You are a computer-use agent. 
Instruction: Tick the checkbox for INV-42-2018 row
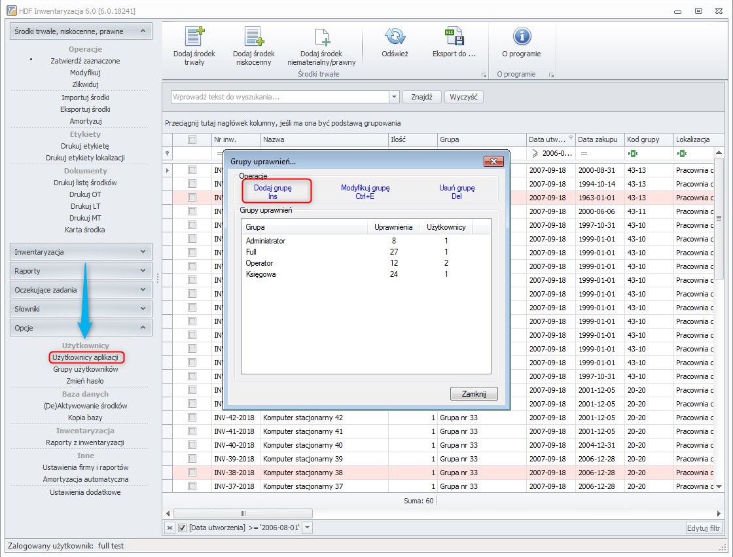tap(192, 417)
